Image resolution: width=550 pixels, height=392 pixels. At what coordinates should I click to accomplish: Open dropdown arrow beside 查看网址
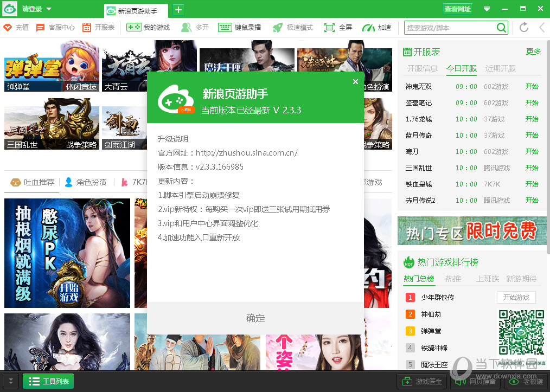click(487, 9)
